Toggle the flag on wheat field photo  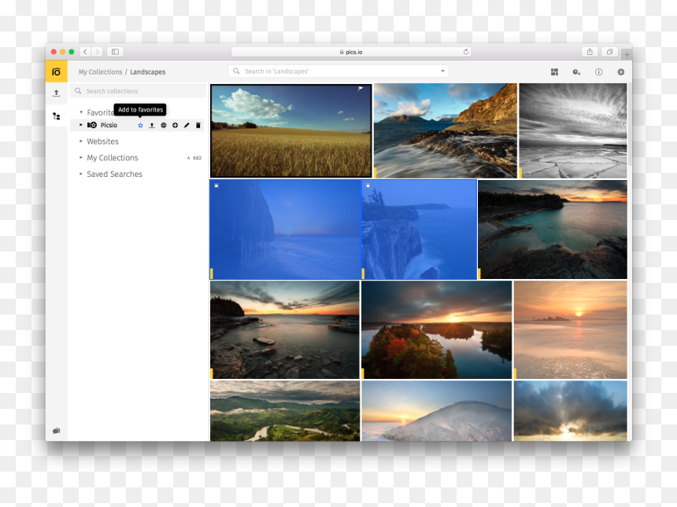361,89
